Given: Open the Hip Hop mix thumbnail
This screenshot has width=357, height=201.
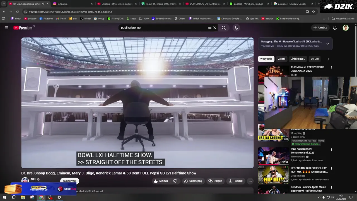Looking at the screenshot, I should (x=274, y=175).
